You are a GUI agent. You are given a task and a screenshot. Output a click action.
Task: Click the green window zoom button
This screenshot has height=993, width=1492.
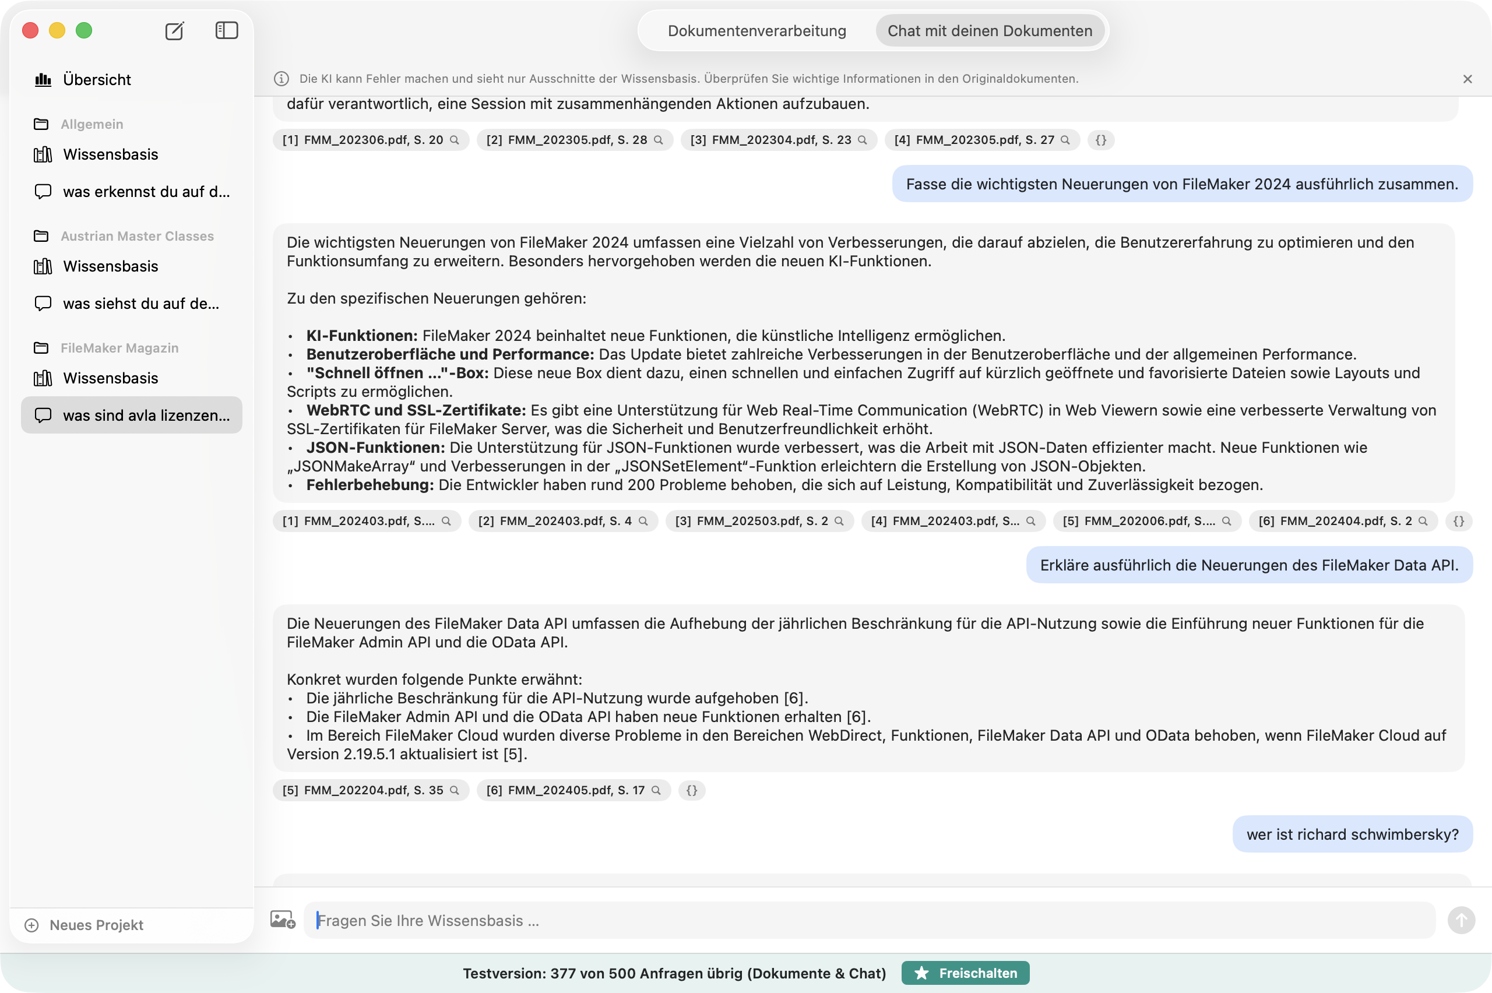click(x=85, y=30)
